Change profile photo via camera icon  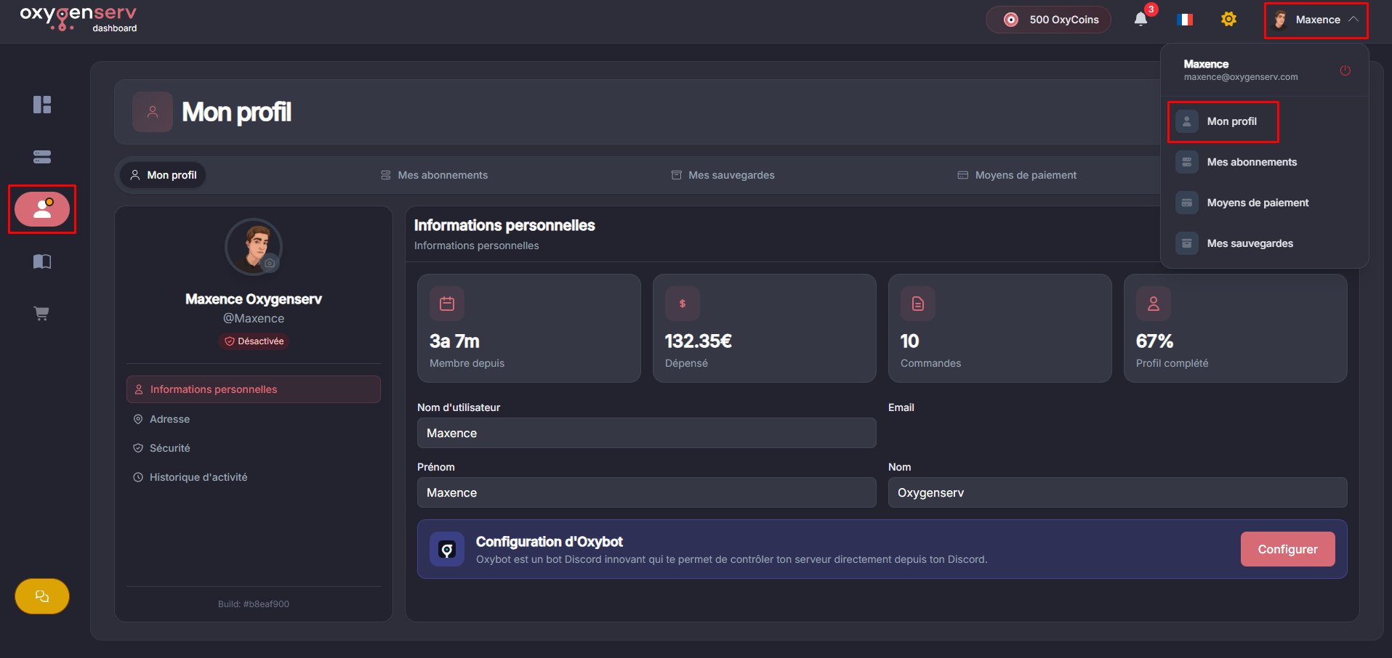coord(270,263)
